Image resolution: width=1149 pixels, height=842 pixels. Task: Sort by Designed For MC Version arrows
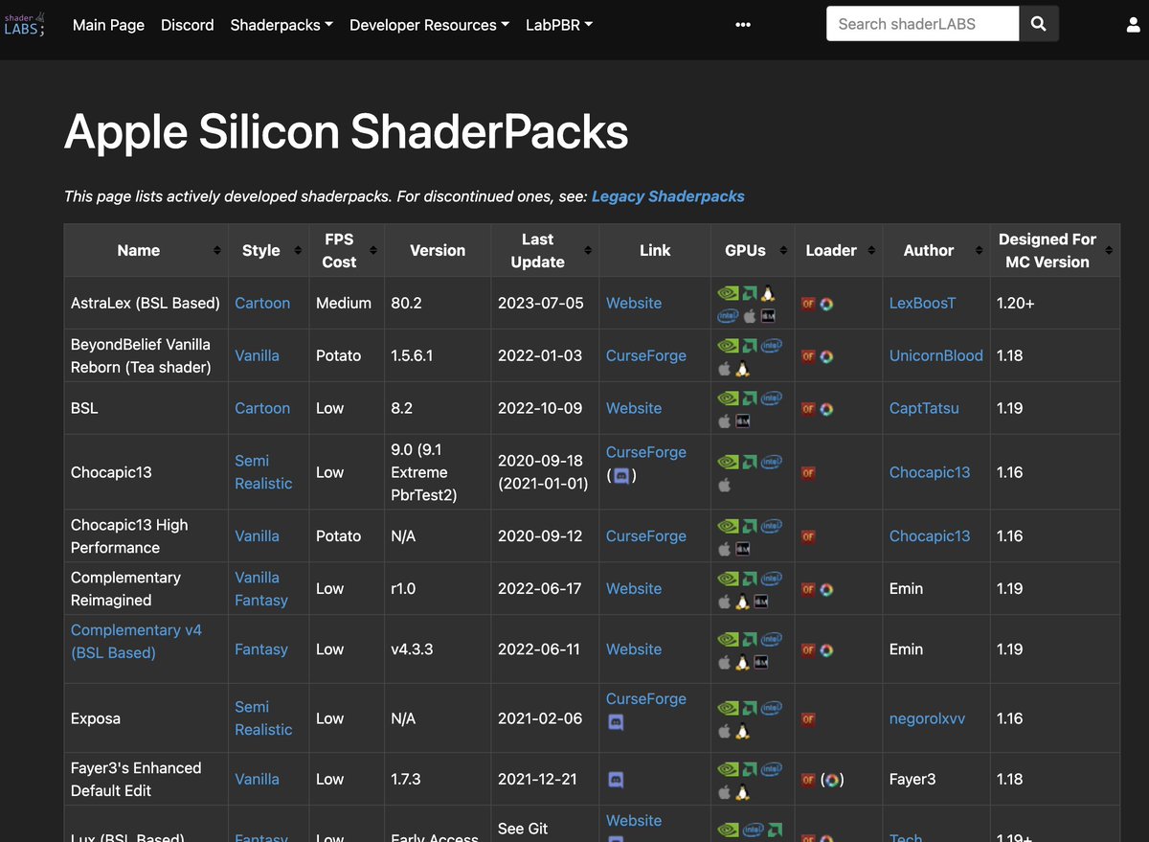pos(1109,250)
